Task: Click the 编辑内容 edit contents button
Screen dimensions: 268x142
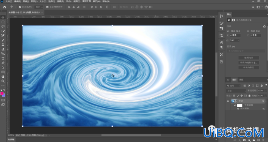Action: point(249,58)
